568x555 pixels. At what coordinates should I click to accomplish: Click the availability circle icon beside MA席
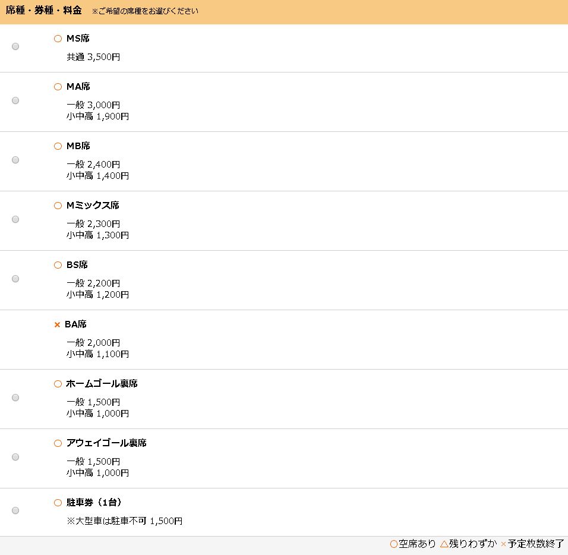tap(58, 87)
